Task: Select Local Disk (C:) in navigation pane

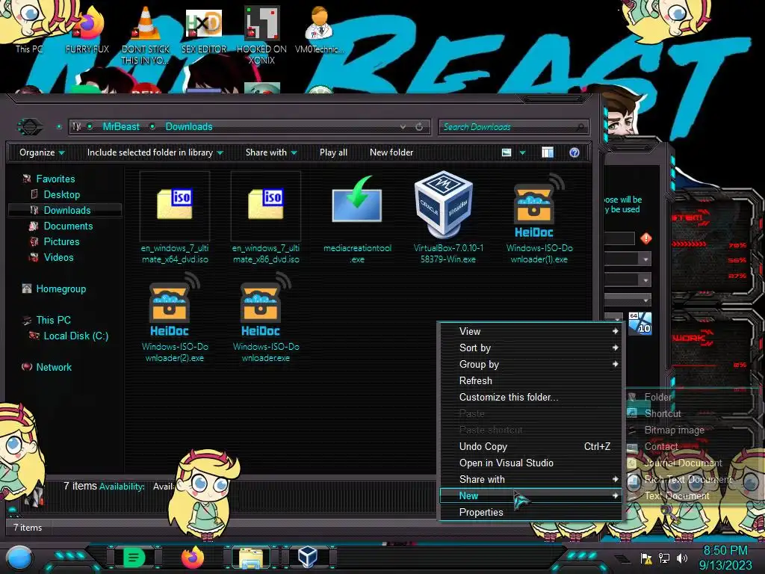Action: tap(76, 336)
